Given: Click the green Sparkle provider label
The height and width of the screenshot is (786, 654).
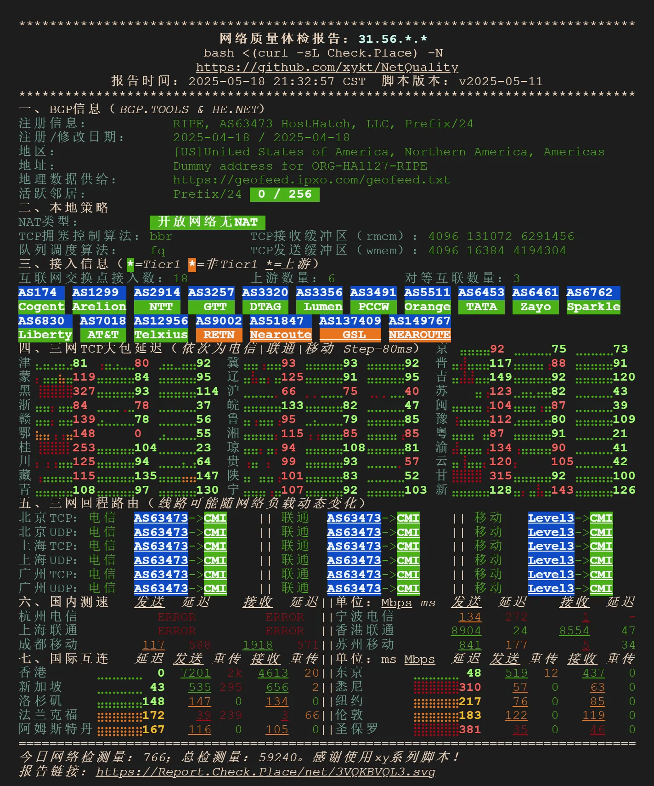Looking at the screenshot, I should [593, 307].
